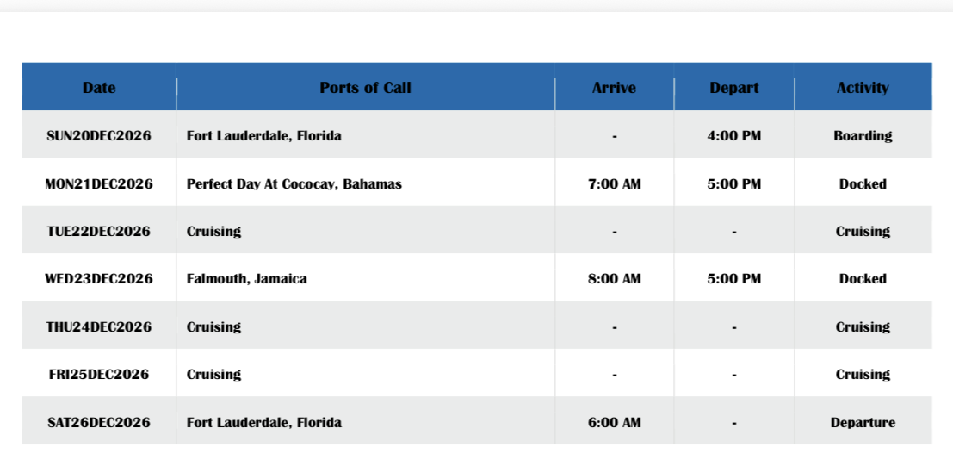Click the TUE22DEC2026 date cell
953x472 pixels.
click(99, 231)
